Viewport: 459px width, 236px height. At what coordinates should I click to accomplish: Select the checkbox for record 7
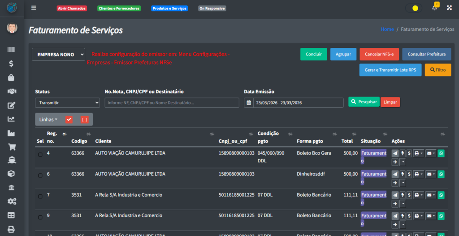click(40, 197)
